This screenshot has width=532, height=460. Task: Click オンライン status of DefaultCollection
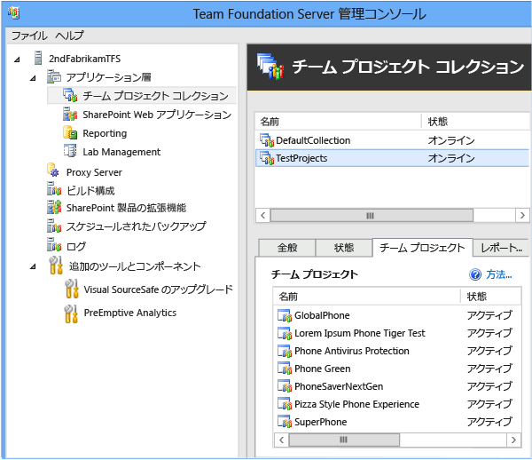451,140
